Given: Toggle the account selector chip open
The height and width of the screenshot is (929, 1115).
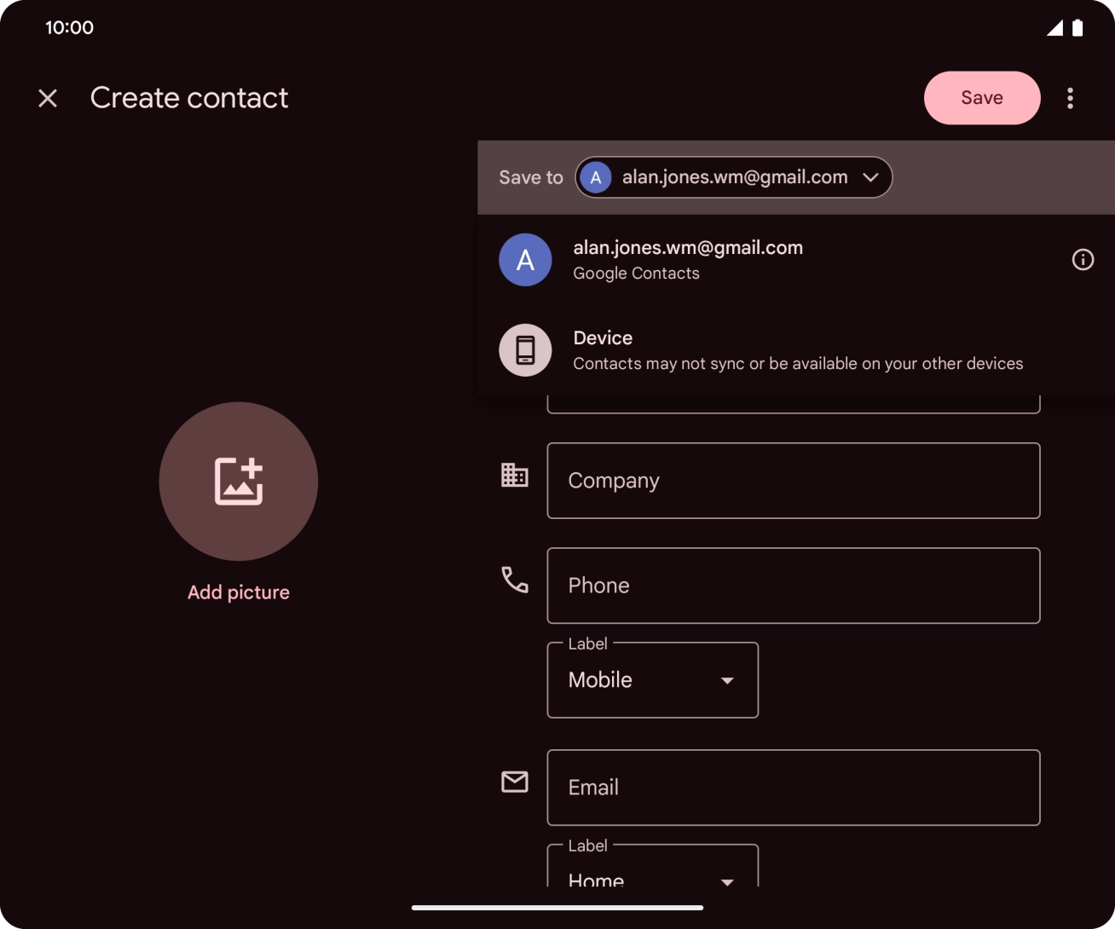Looking at the screenshot, I should point(733,177).
